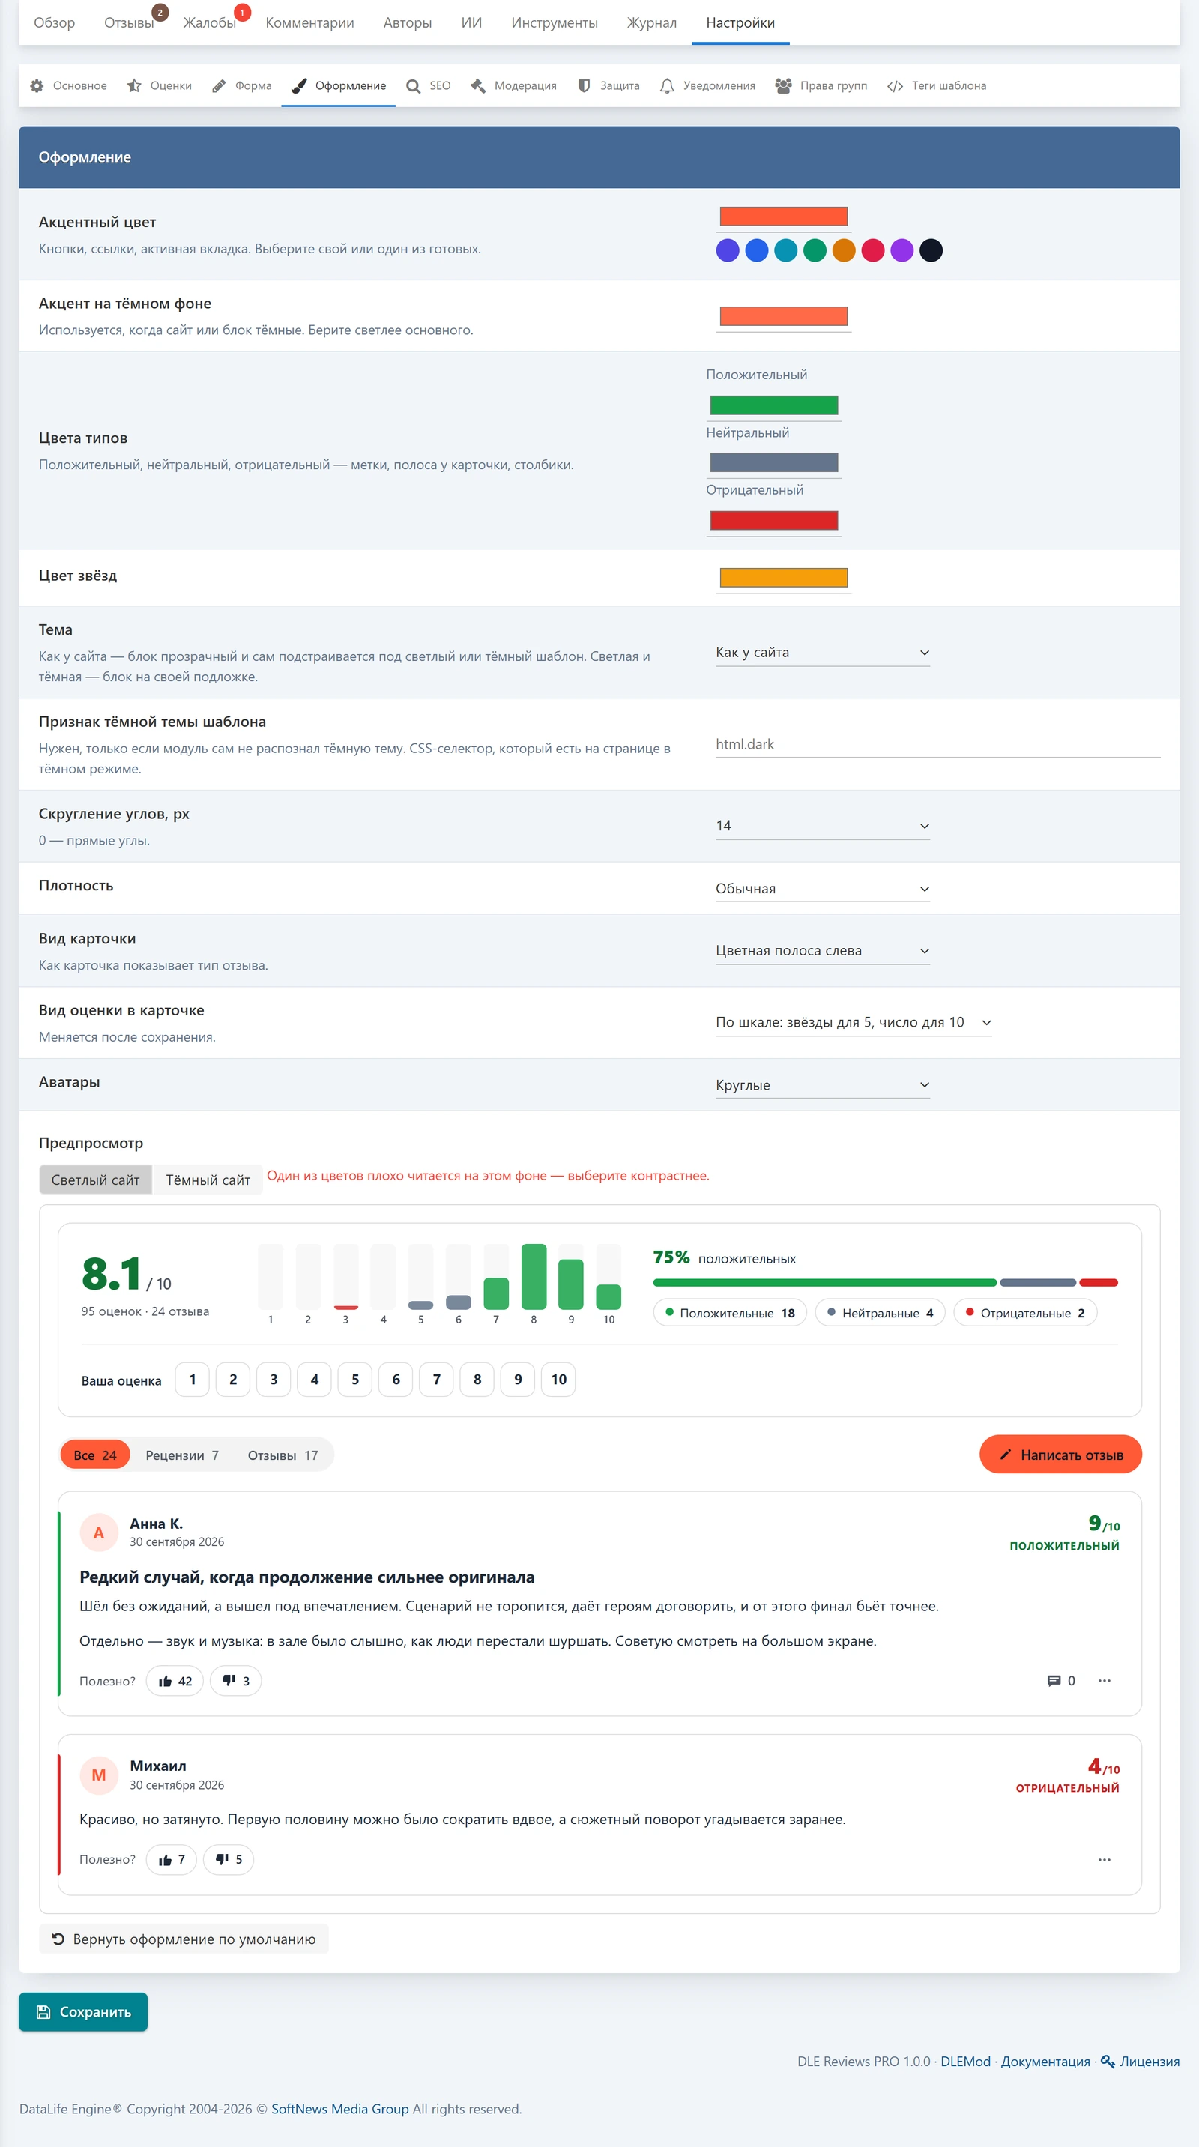Toggle the Положительные 18 chip
The image size is (1199, 2147).
pyautogui.click(x=730, y=1313)
